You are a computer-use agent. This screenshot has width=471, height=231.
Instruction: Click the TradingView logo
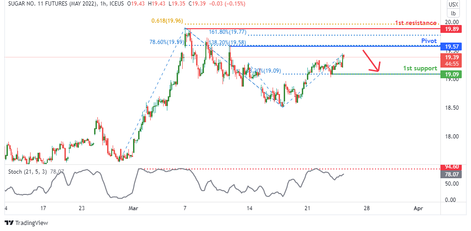[26, 223]
